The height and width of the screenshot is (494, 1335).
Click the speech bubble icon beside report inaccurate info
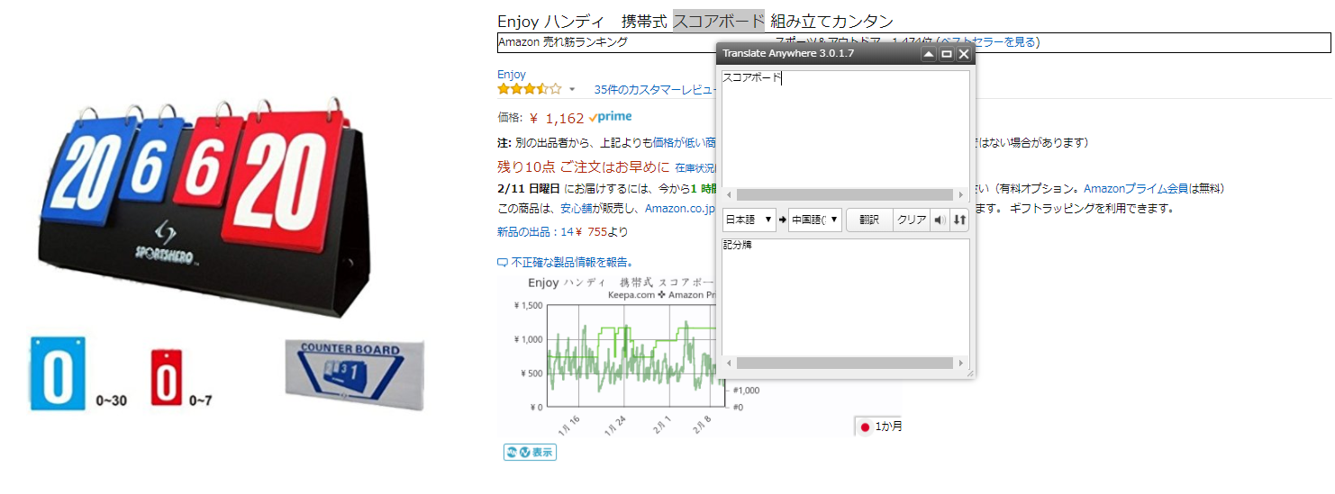click(x=503, y=263)
